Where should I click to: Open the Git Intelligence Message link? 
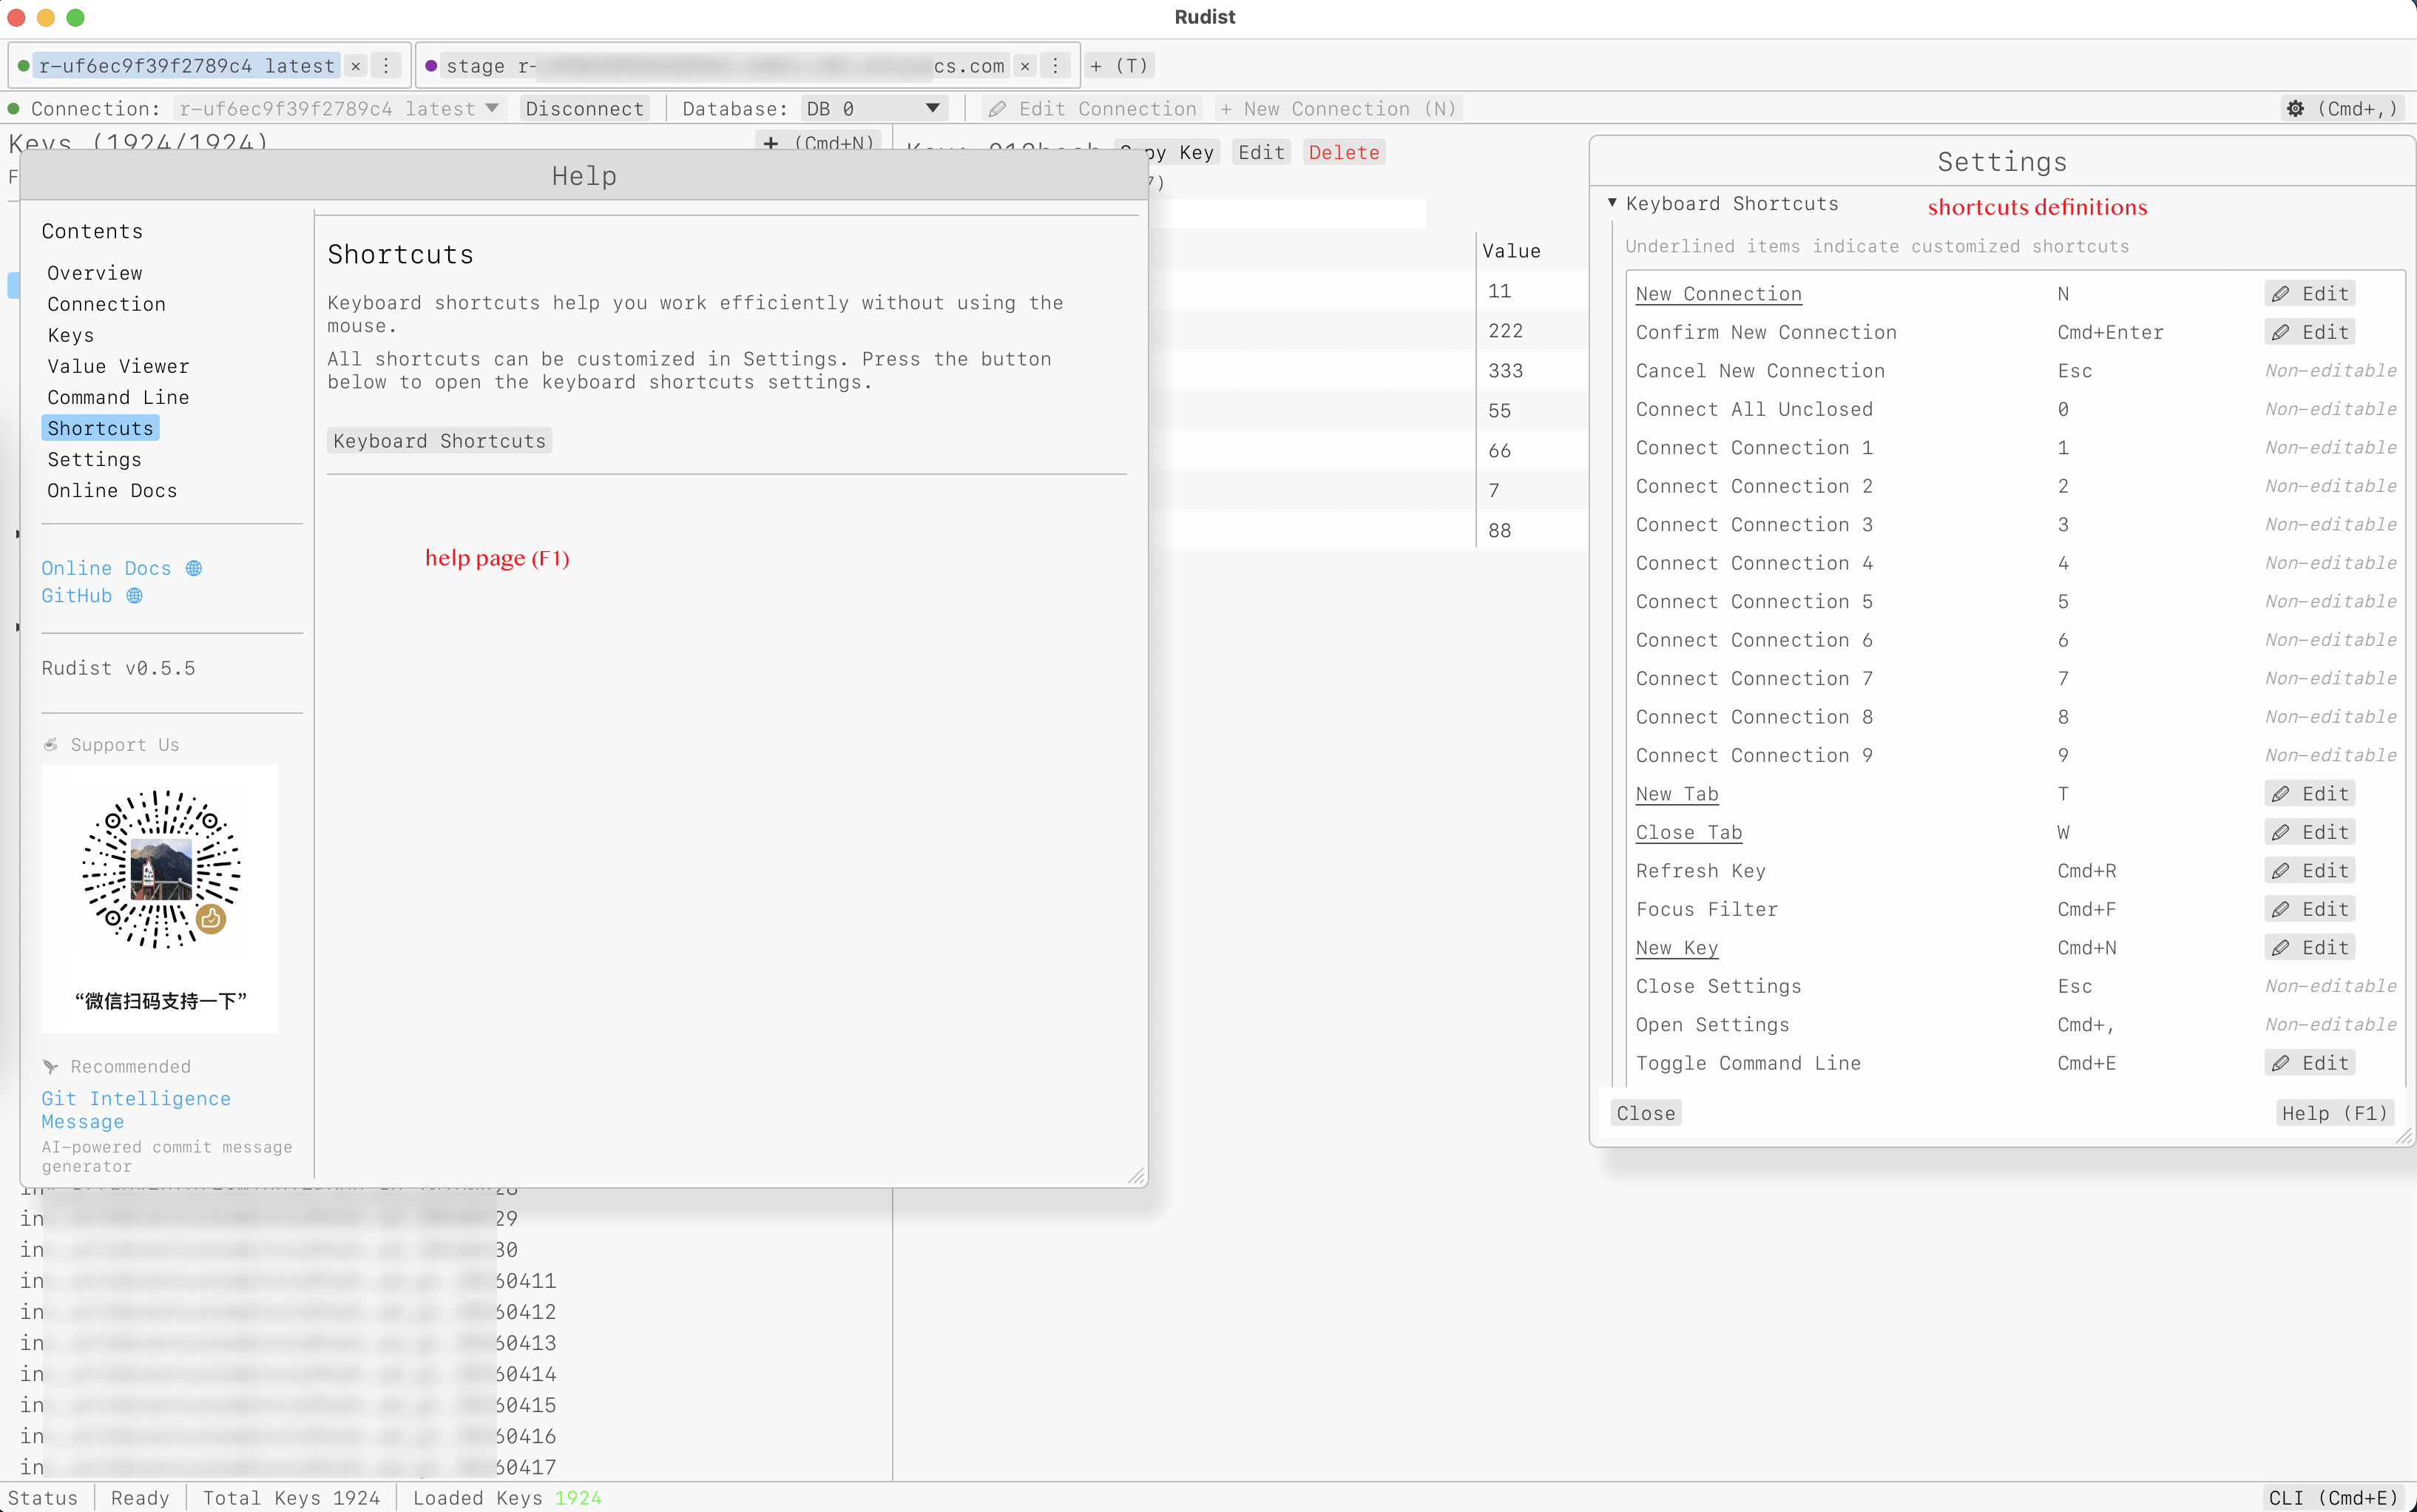pos(136,1110)
